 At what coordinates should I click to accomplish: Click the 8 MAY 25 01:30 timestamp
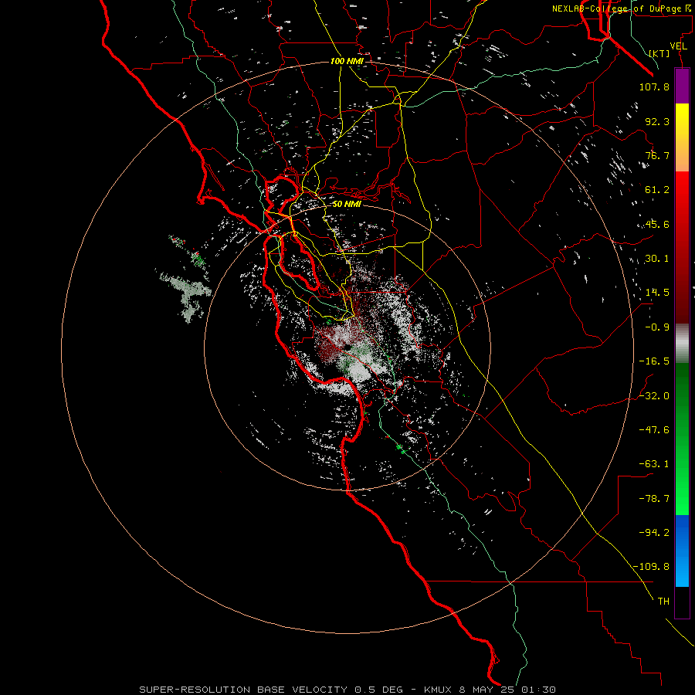click(507, 690)
